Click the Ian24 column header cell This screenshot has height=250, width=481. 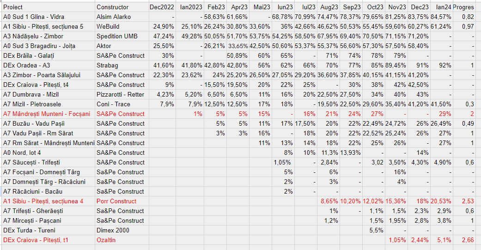pos(440,7)
